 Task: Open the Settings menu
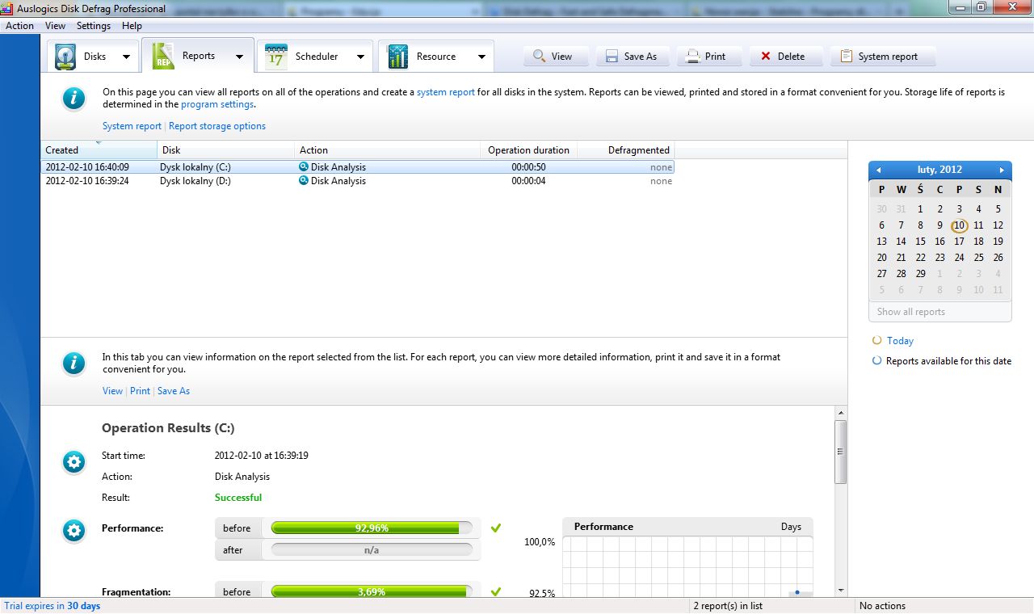point(94,25)
